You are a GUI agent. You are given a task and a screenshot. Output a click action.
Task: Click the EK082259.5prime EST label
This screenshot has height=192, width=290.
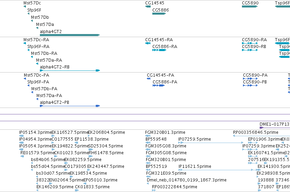coord(83,160)
